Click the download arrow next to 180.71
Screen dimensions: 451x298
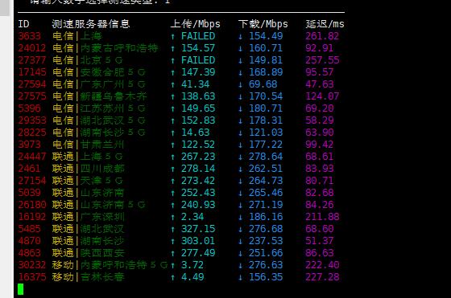coord(241,108)
